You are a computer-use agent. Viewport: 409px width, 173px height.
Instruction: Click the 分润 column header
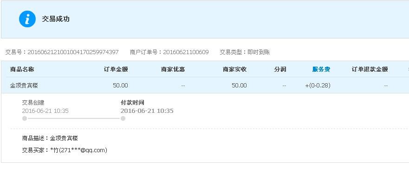pyautogui.click(x=280, y=69)
